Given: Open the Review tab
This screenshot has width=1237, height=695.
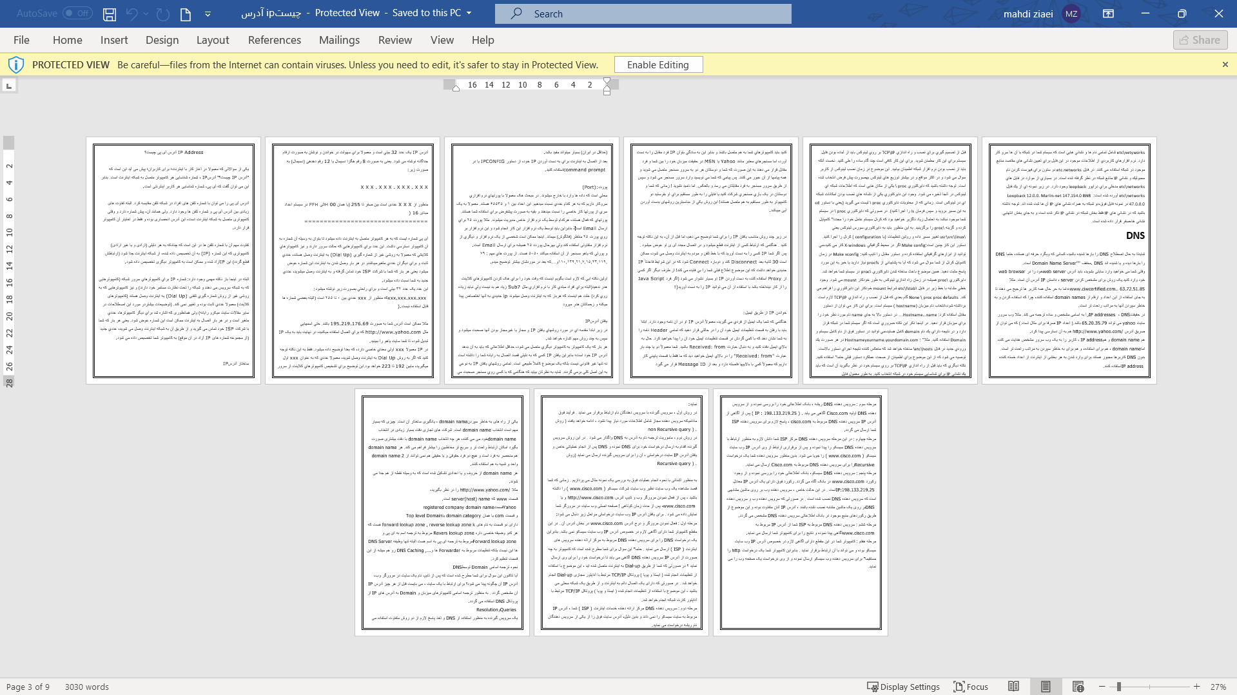Looking at the screenshot, I should point(395,40).
